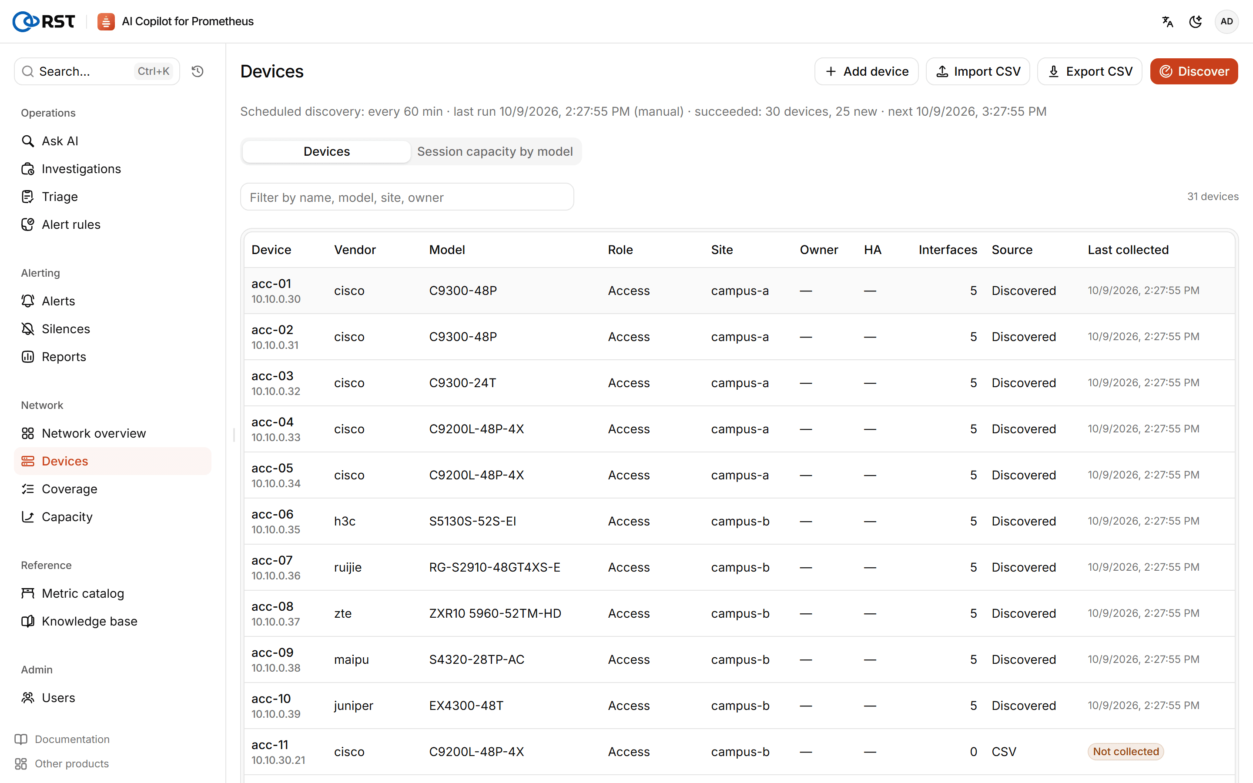Screen dimensions: 1253x783
Task: Click the Metric catalog icon
Action: pyautogui.click(x=27, y=593)
